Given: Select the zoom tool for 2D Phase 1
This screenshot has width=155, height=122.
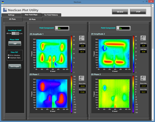Looking at the screenshot, I should [81, 77].
